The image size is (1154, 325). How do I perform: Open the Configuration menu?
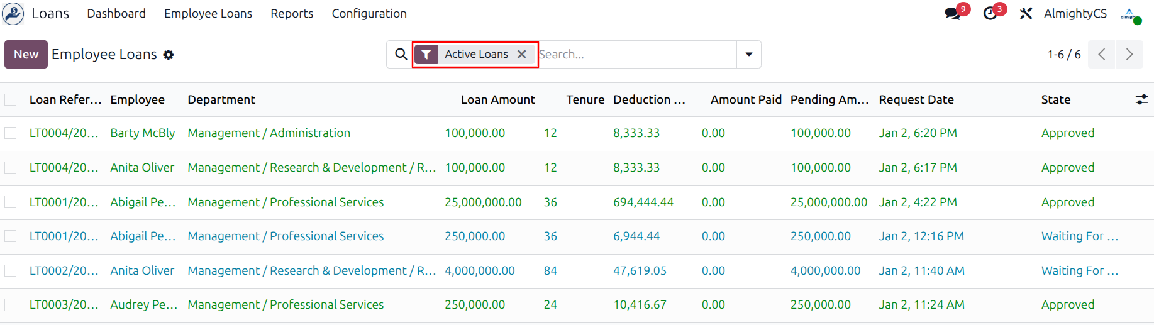pos(369,13)
